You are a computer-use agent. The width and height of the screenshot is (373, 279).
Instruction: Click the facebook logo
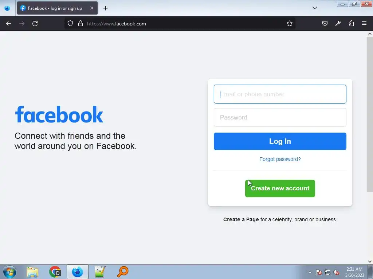pyautogui.click(x=59, y=114)
